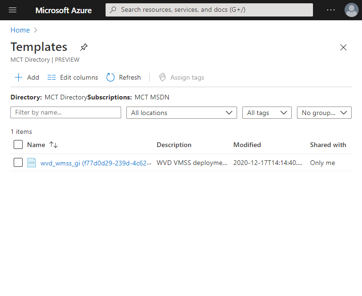Pin the Templates blade to dashboard

point(84,47)
